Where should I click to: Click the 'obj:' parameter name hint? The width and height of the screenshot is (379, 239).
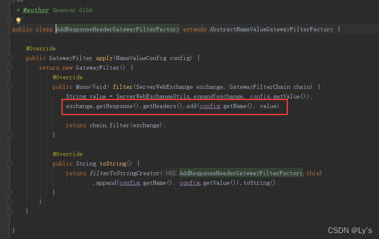[x=171, y=173]
